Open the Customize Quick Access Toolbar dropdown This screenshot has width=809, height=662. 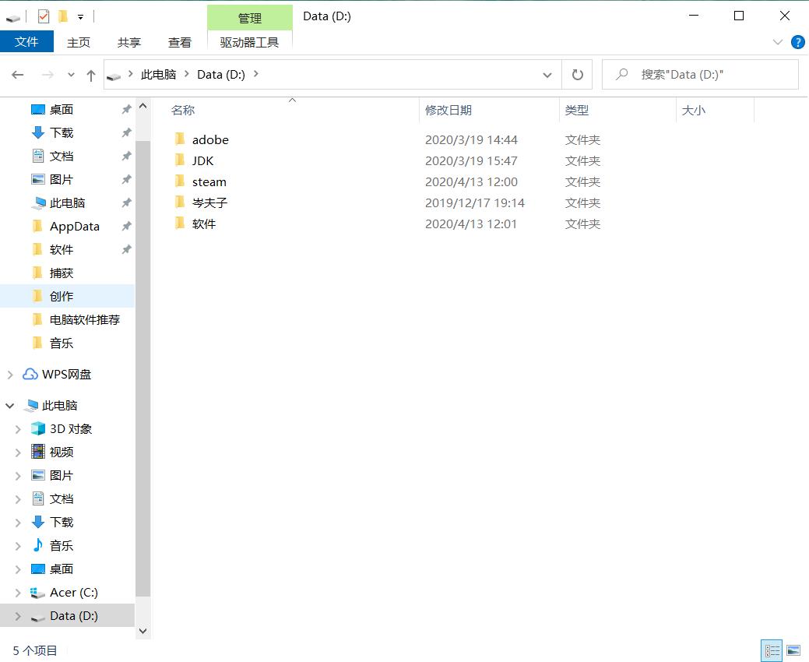coord(80,16)
